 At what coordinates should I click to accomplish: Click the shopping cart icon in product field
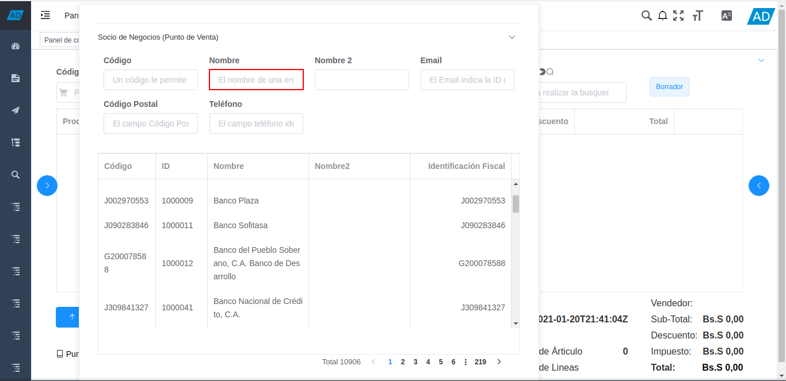pyautogui.click(x=63, y=93)
